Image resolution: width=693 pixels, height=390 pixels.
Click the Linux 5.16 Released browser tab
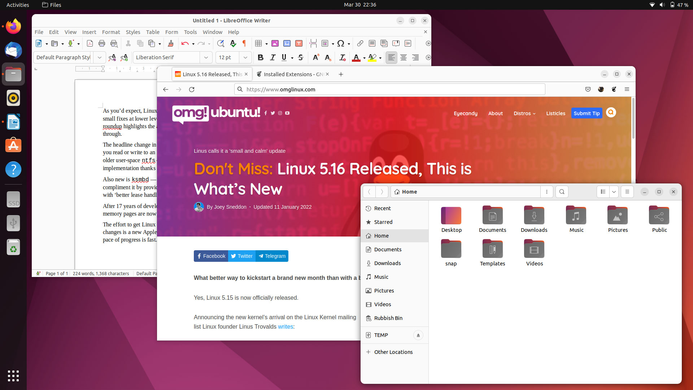212,74
